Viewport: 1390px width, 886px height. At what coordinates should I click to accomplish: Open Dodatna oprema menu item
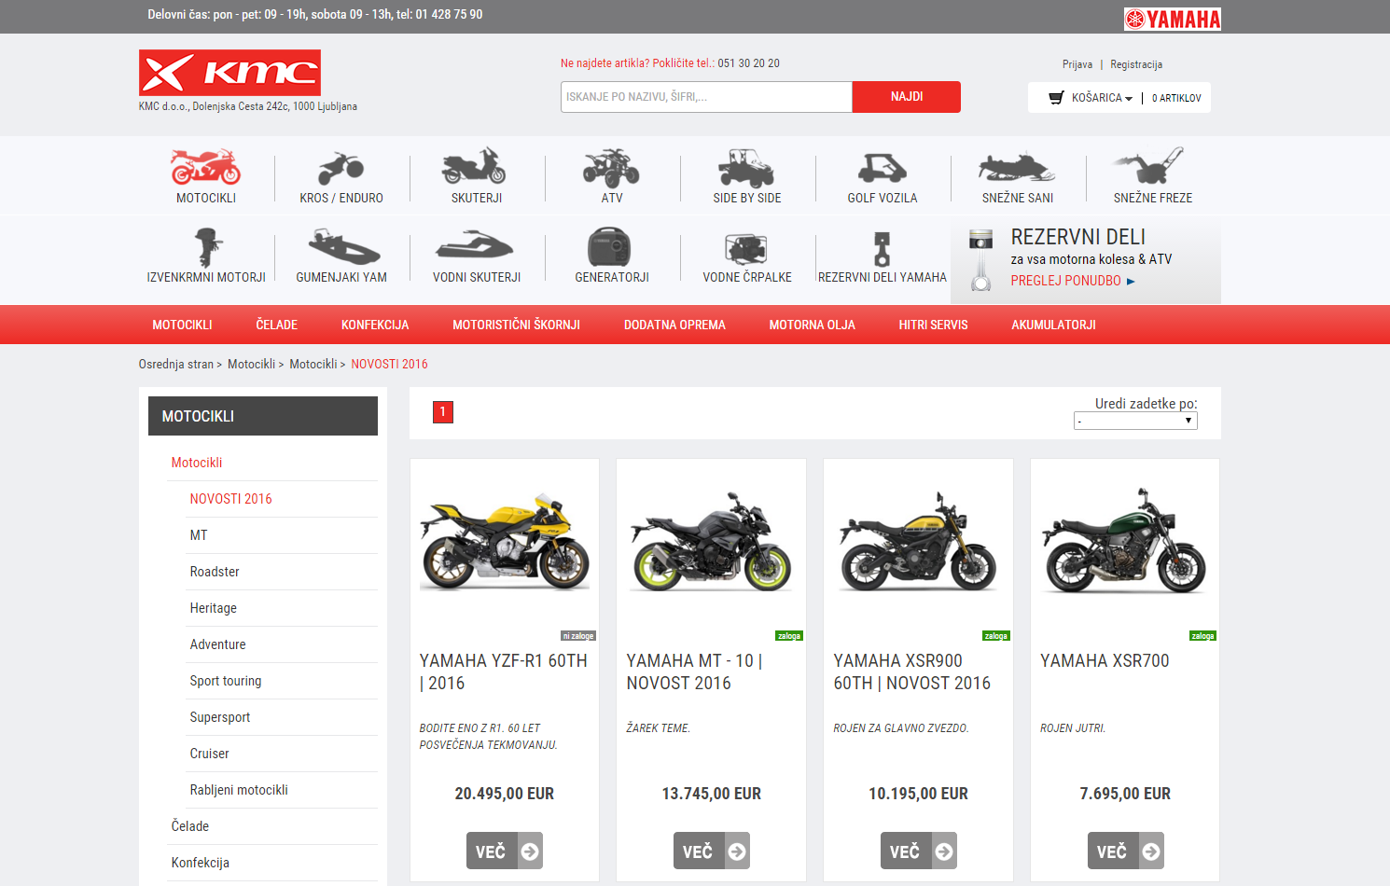point(674,325)
